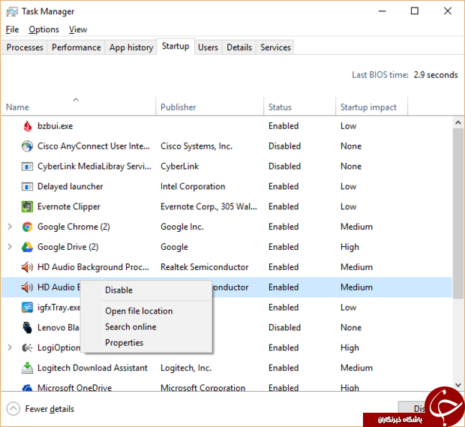Select the Logitech Download Assistant entry
The height and width of the screenshot is (427, 465).
pos(92,368)
